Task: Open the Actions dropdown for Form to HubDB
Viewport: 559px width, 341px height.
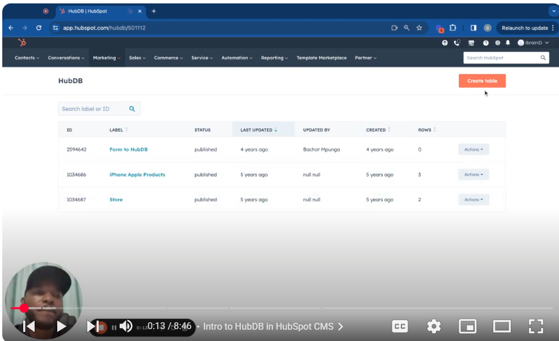Action: click(x=473, y=150)
